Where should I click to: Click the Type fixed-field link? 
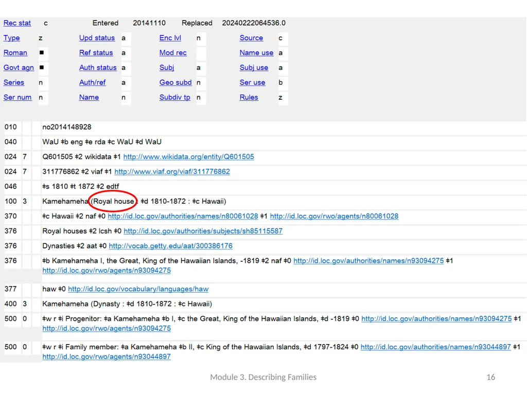[12, 38]
